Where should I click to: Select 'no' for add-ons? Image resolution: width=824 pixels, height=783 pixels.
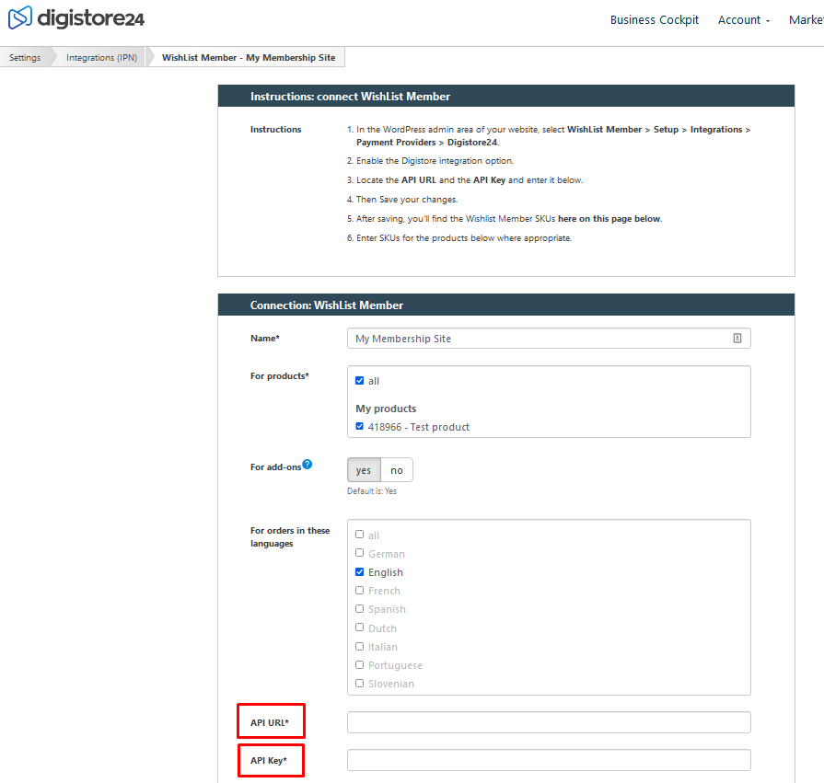click(397, 470)
